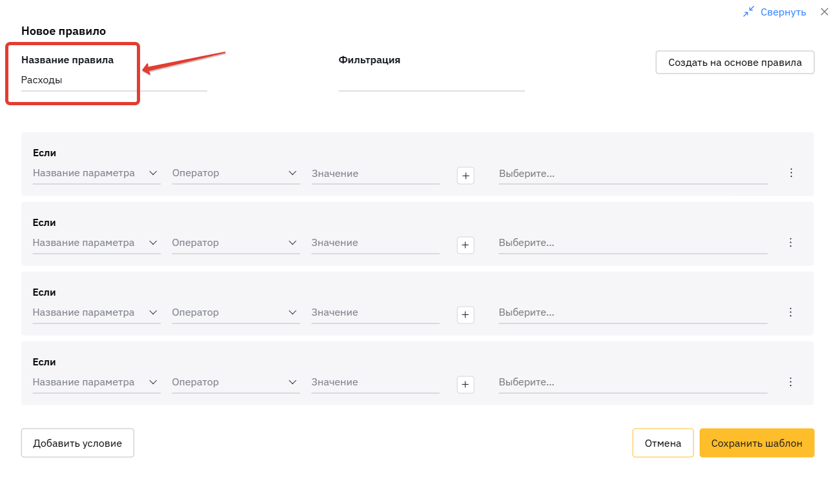Click plus button in third condition row
This screenshot has height=479, width=836.
[465, 315]
